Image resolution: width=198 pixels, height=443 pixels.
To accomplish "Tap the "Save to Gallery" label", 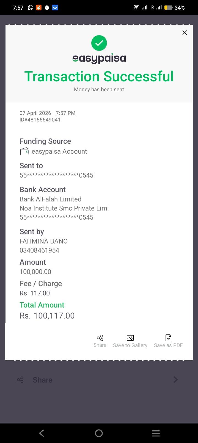I will [x=130, y=345].
